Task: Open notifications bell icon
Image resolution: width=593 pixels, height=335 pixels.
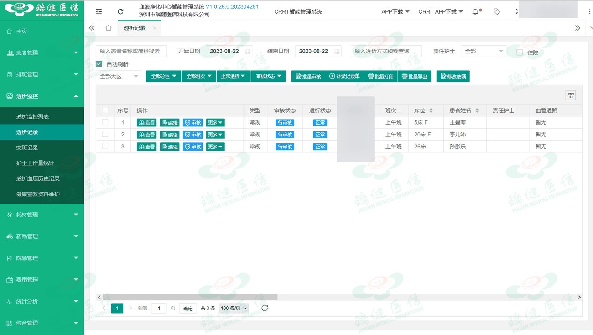Action: click(475, 12)
